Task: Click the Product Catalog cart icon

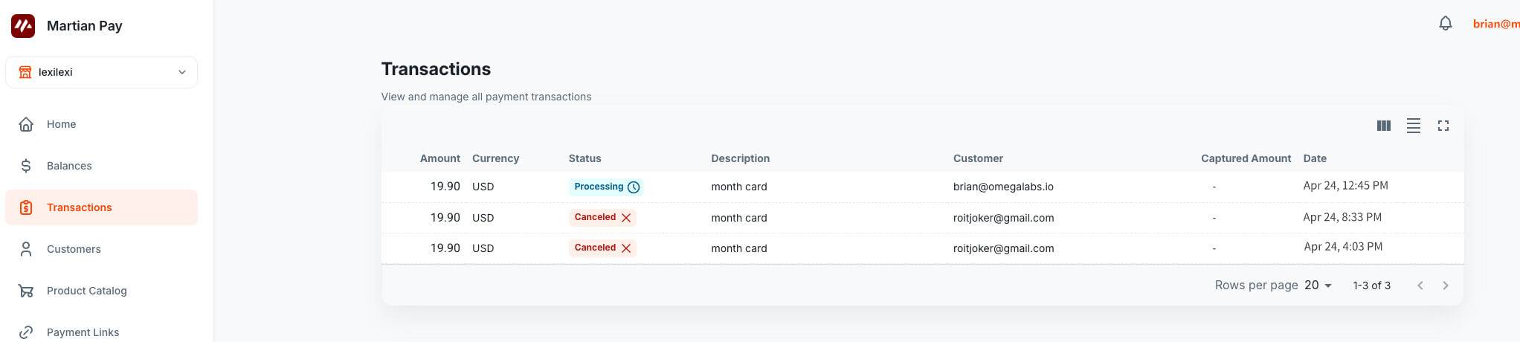Action: click(26, 291)
